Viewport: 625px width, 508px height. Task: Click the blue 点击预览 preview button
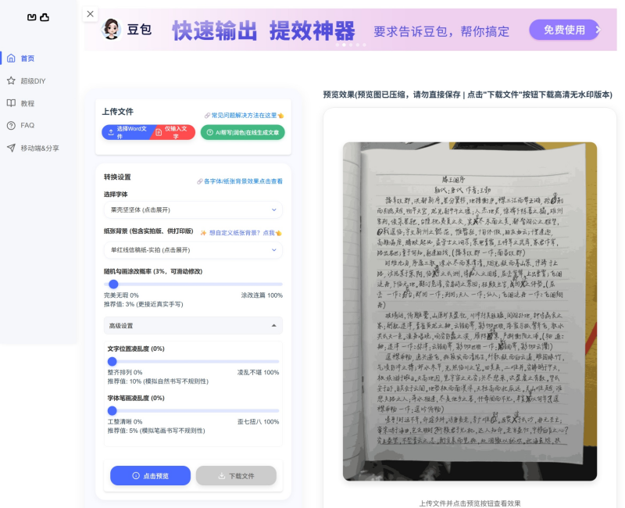[150, 475]
